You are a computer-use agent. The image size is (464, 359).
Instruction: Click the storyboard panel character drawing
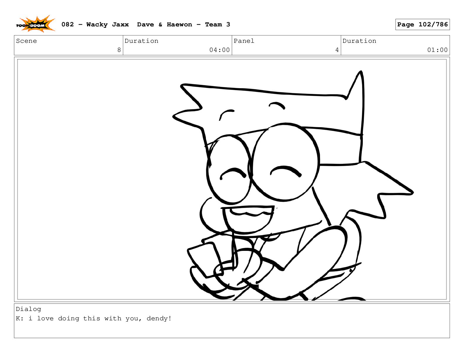pos(293,186)
